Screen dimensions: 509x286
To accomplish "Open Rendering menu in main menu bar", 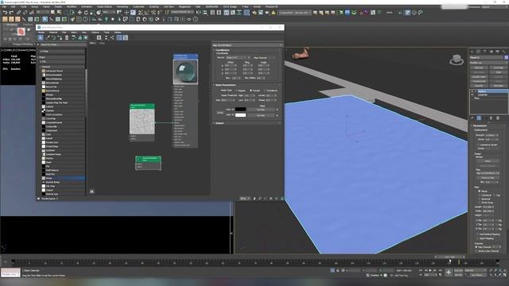I will point(122,7).
